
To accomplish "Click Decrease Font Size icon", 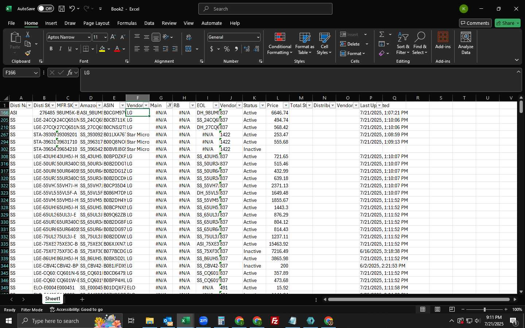I will click(x=122, y=37).
